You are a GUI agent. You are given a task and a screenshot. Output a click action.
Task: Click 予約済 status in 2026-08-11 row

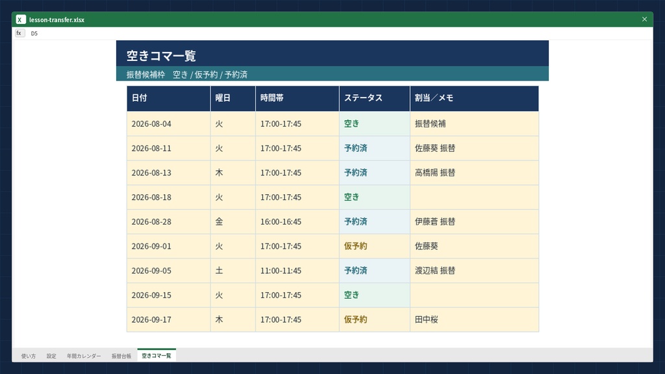375,149
